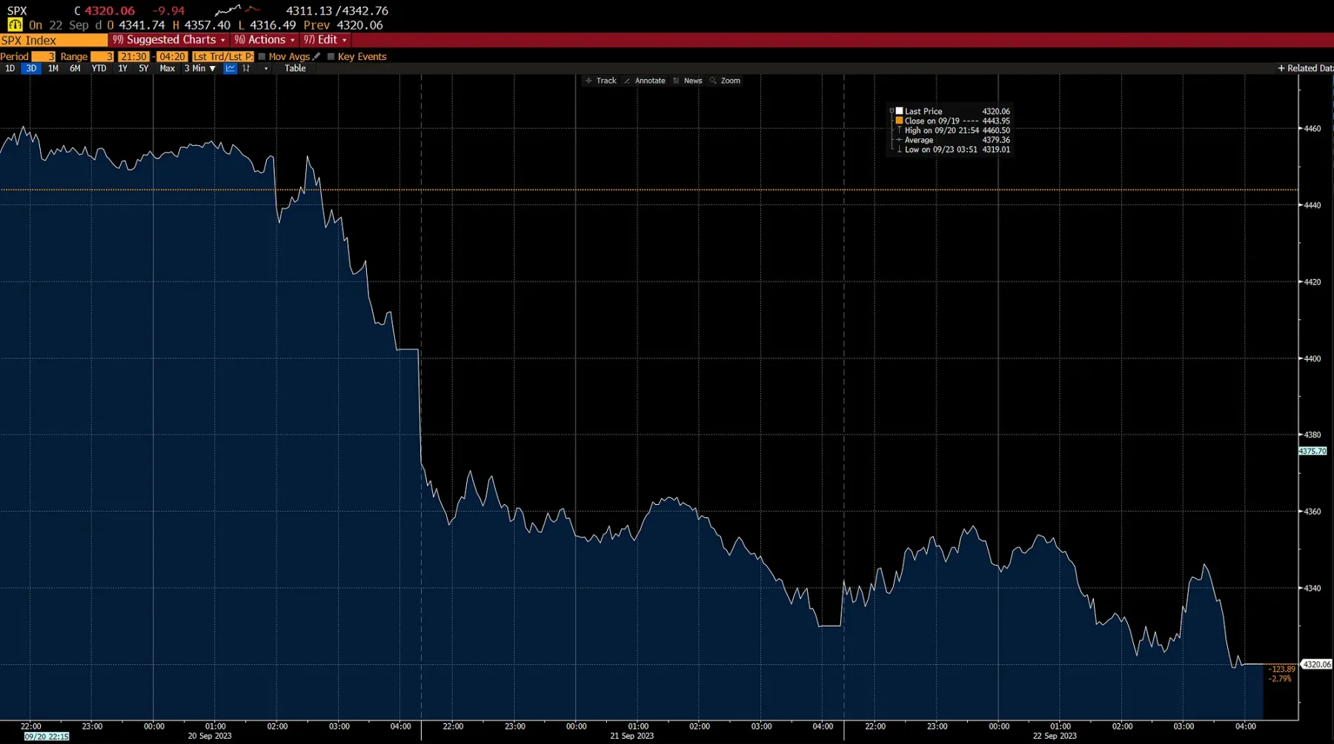Click the pencil icon next to Mov Avgs
The width and height of the screenshot is (1334, 744).
[x=316, y=56]
